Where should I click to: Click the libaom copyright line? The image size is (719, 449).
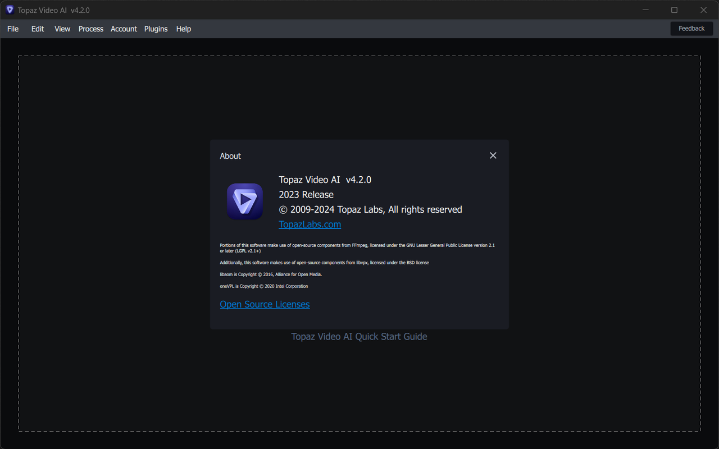pyautogui.click(x=271, y=274)
